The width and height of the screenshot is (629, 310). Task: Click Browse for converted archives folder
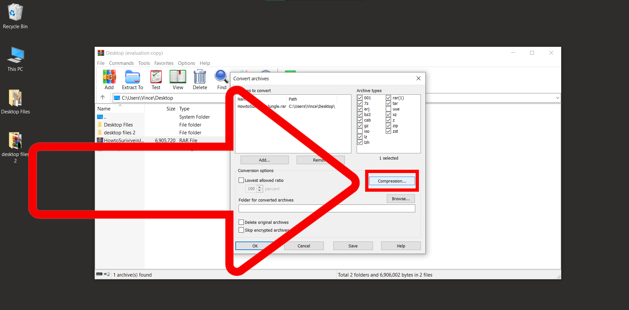pyautogui.click(x=400, y=198)
